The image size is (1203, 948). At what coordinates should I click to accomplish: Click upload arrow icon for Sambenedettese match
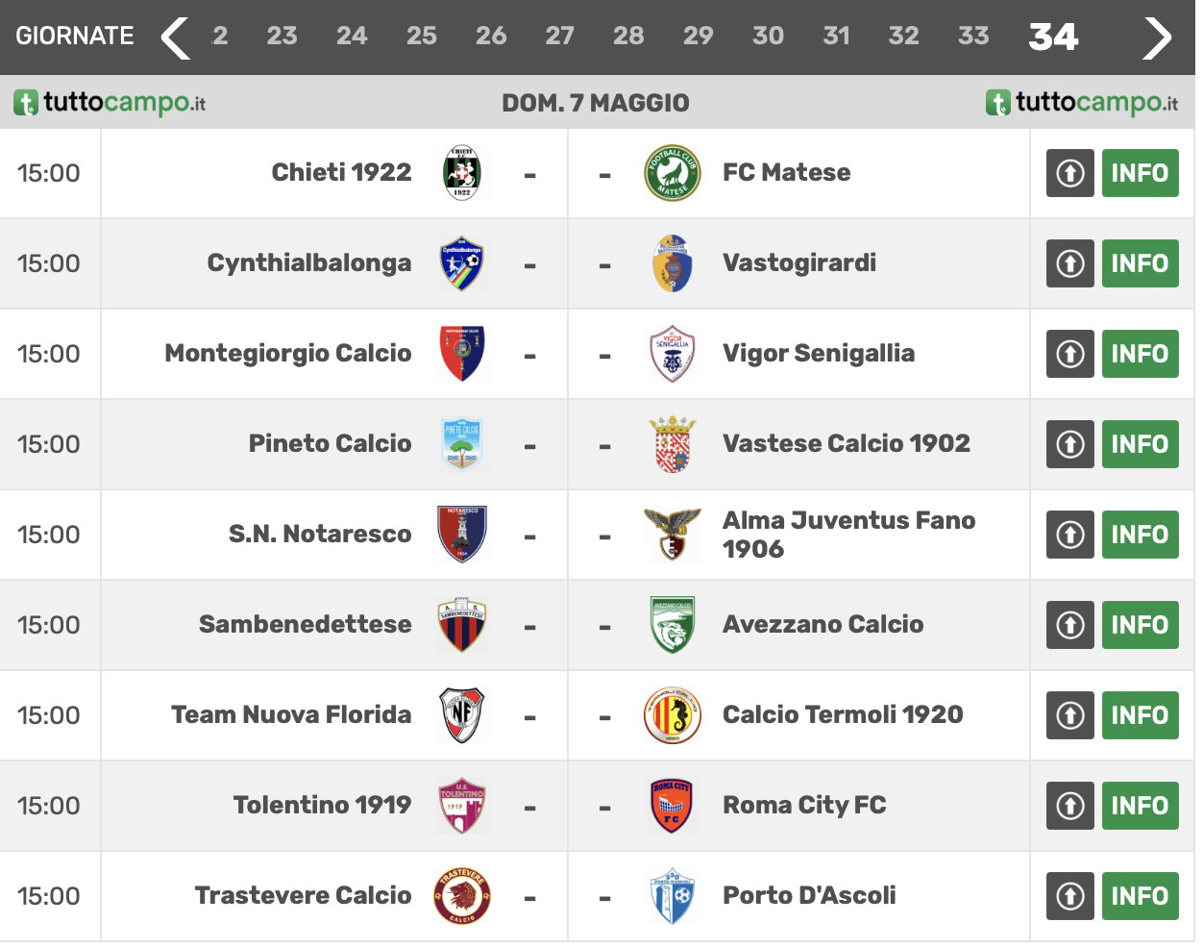pyautogui.click(x=1069, y=625)
